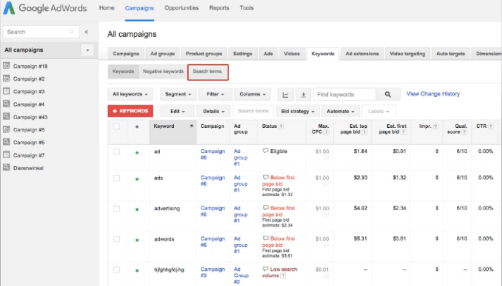Open the All keywords dropdown

coord(130,94)
